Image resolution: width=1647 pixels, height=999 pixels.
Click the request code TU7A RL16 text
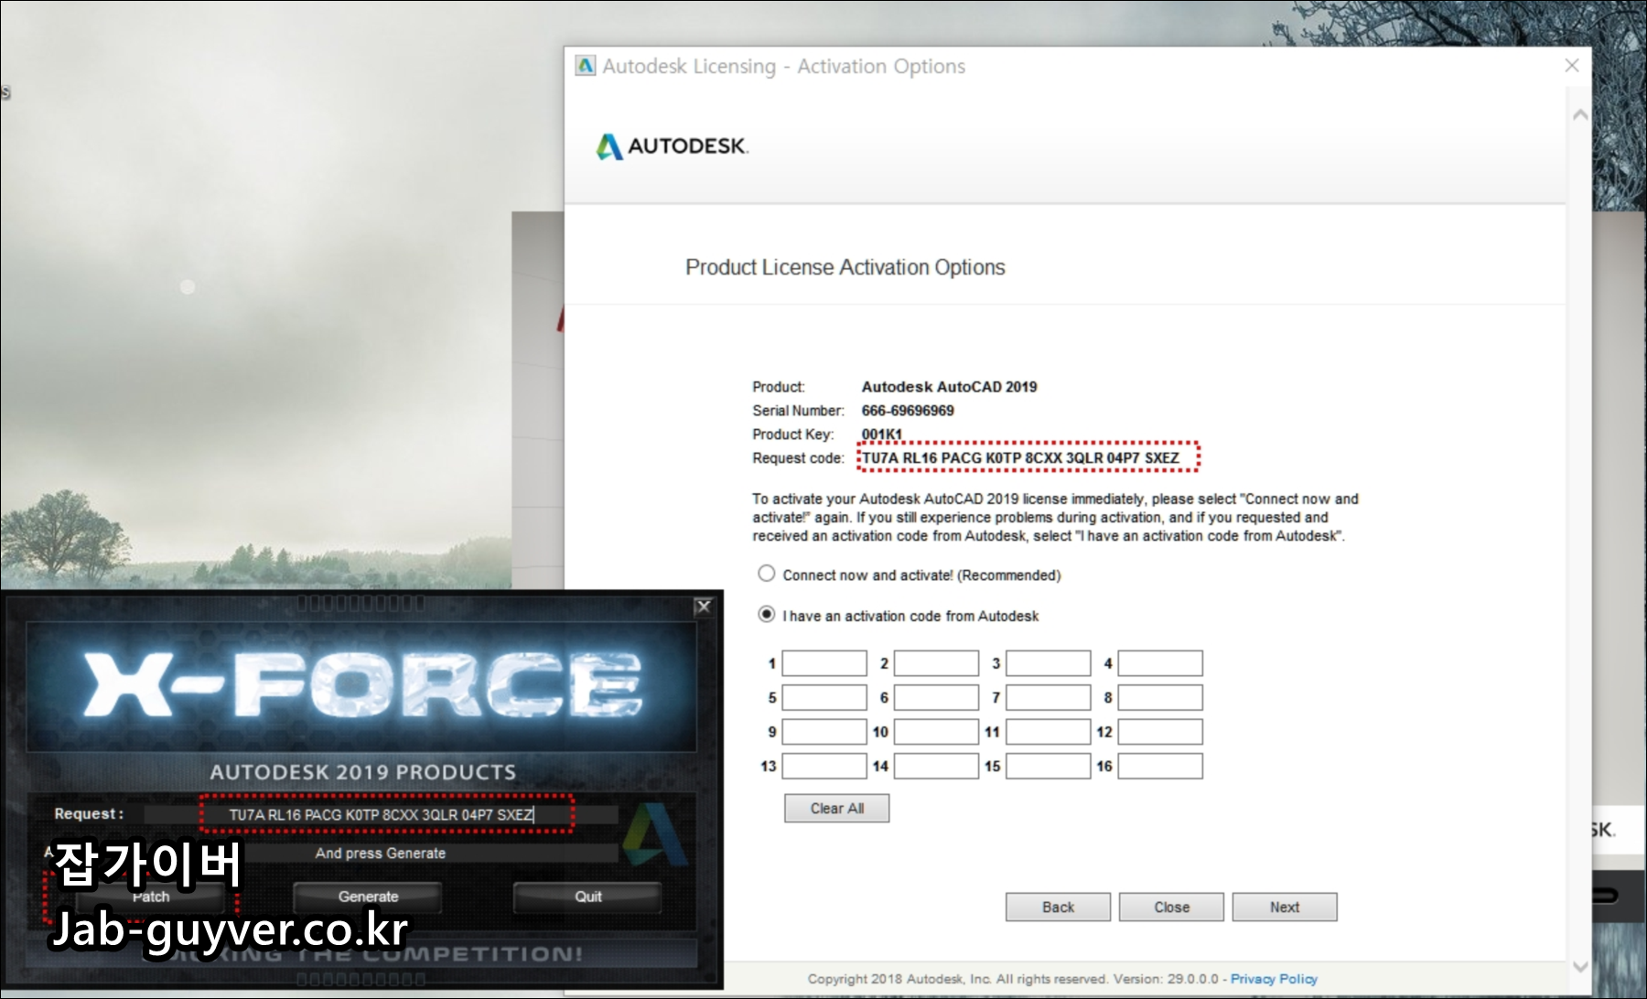(1020, 457)
